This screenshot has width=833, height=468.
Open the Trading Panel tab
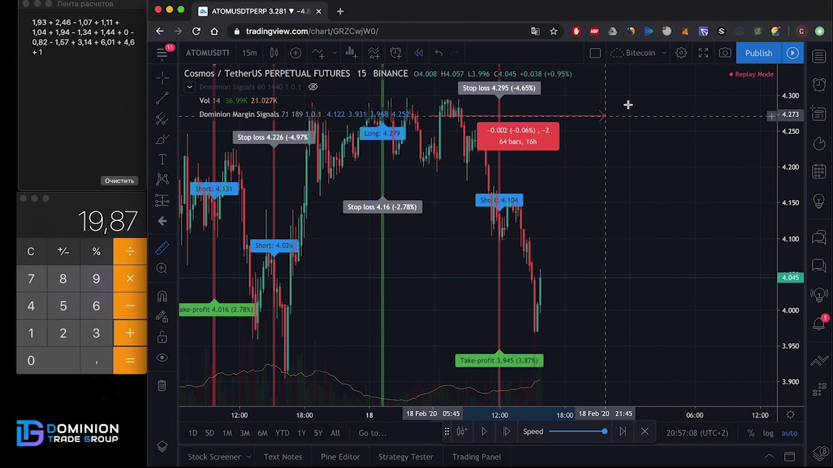(476, 457)
